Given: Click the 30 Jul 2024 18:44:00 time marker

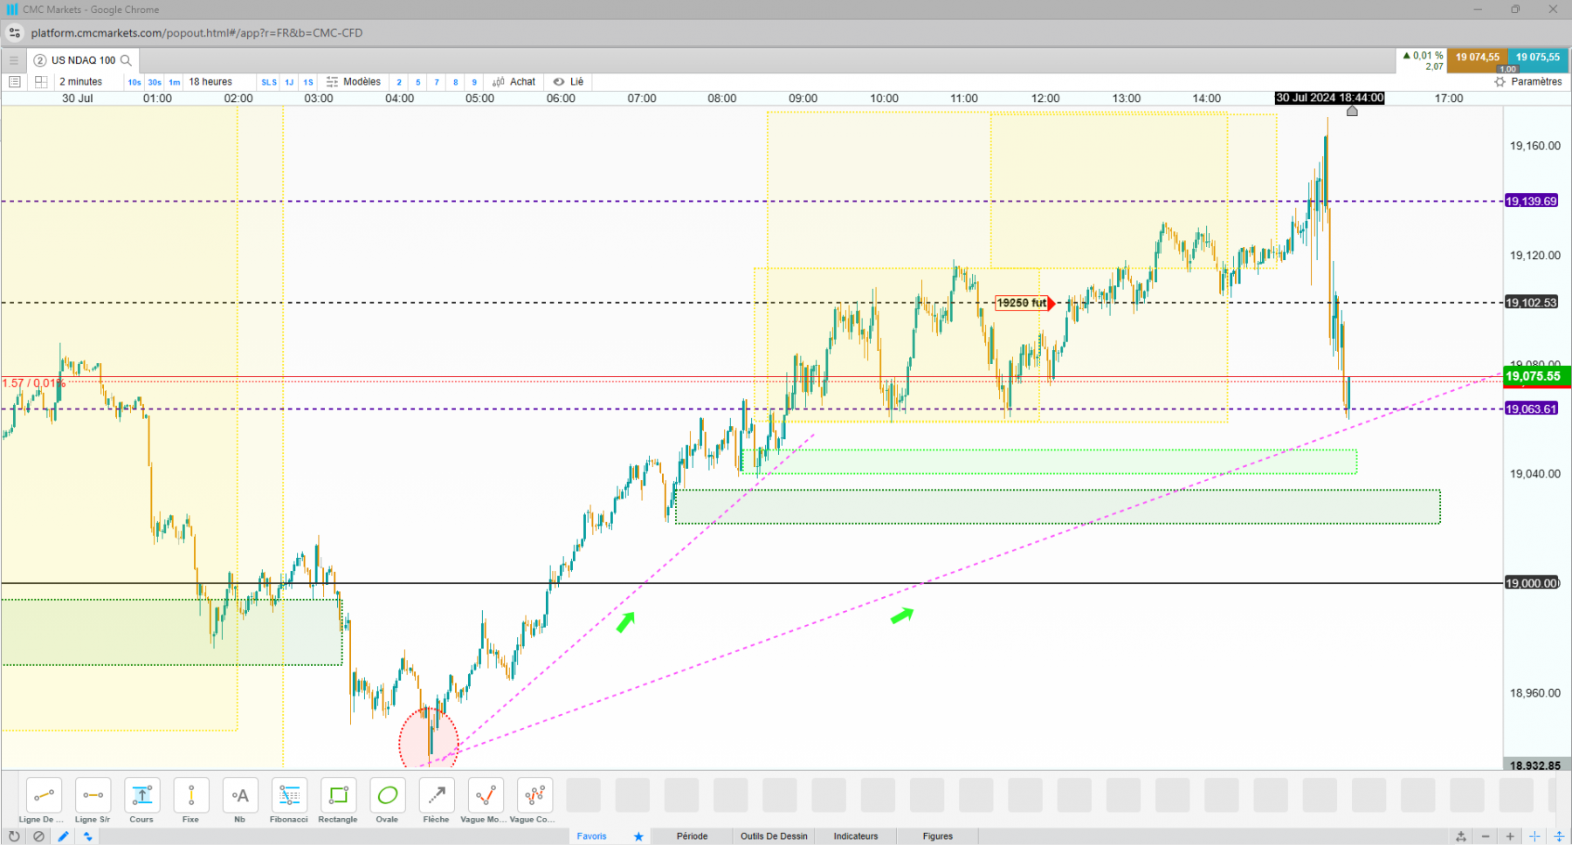Looking at the screenshot, I should coord(1329,98).
